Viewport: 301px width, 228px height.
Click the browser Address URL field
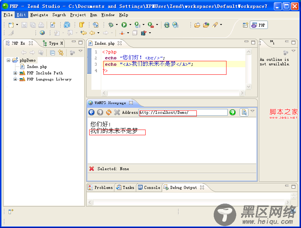[x=183, y=112]
